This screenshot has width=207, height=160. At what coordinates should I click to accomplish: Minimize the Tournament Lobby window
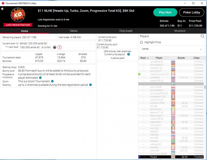pos(185,3)
